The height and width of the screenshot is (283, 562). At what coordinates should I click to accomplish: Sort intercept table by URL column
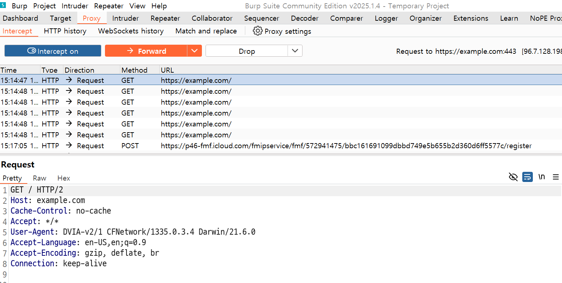click(x=361, y=70)
